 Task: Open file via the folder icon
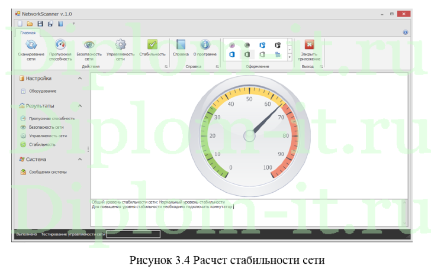tap(30, 24)
